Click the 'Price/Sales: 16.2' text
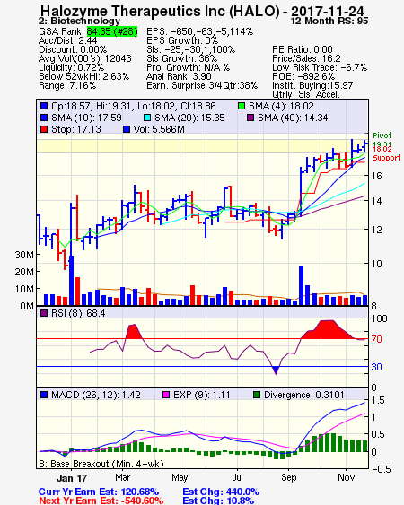This screenshot has height=505, width=404. [x=307, y=58]
